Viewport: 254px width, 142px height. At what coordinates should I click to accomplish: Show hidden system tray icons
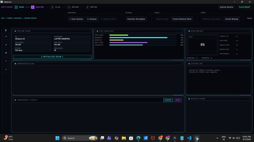(217, 138)
